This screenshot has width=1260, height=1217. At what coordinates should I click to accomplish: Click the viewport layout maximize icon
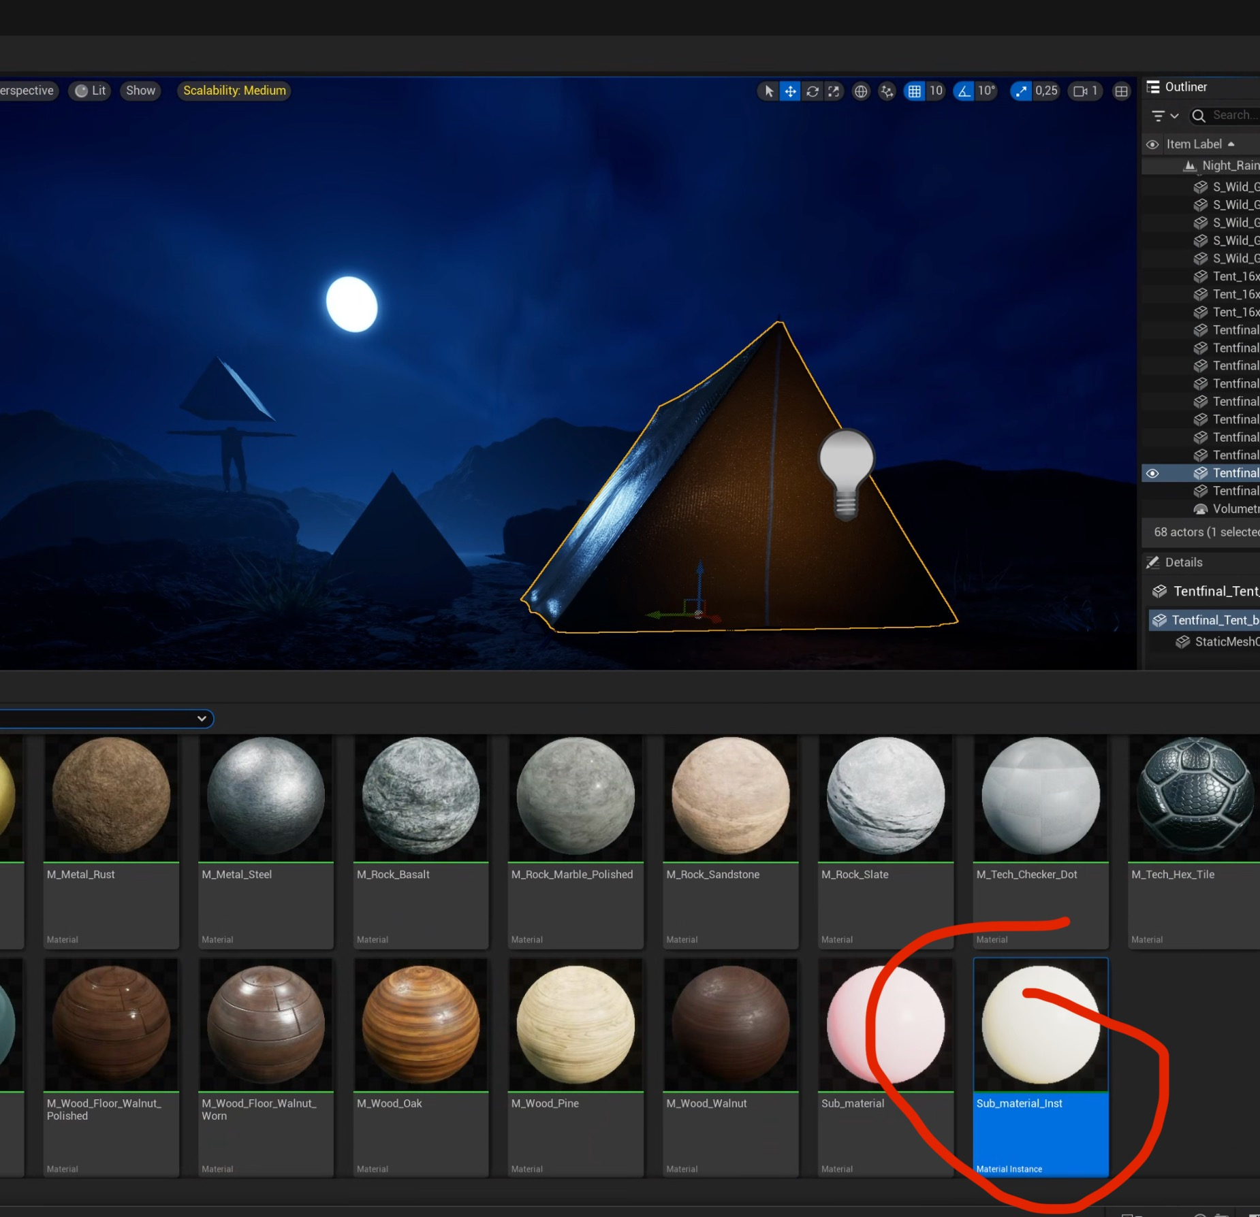pyautogui.click(x=1121, y=91)
